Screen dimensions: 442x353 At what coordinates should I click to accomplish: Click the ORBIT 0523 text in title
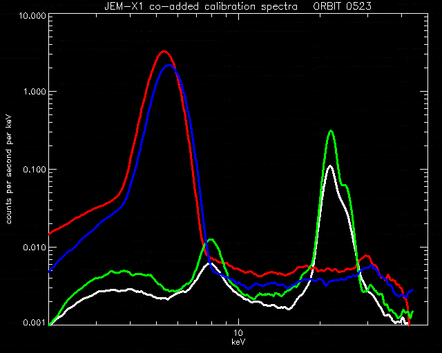click(x=342, y=6)
